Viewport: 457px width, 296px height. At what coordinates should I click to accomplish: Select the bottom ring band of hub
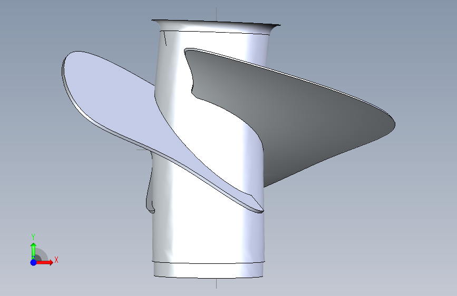pos(209,270)
